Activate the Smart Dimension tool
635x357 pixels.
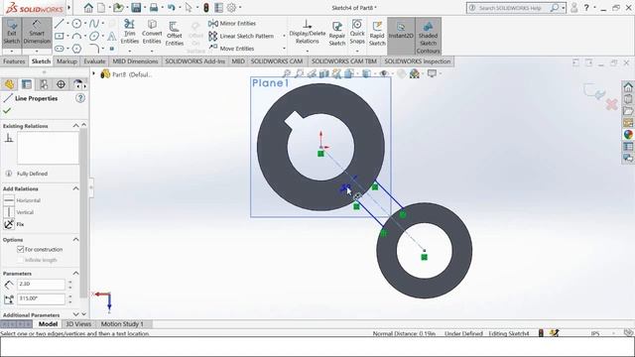tap(37, 32)
